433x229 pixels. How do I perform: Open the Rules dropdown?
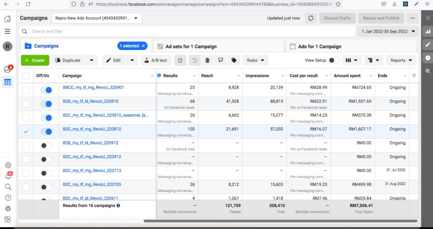(255, 60)
